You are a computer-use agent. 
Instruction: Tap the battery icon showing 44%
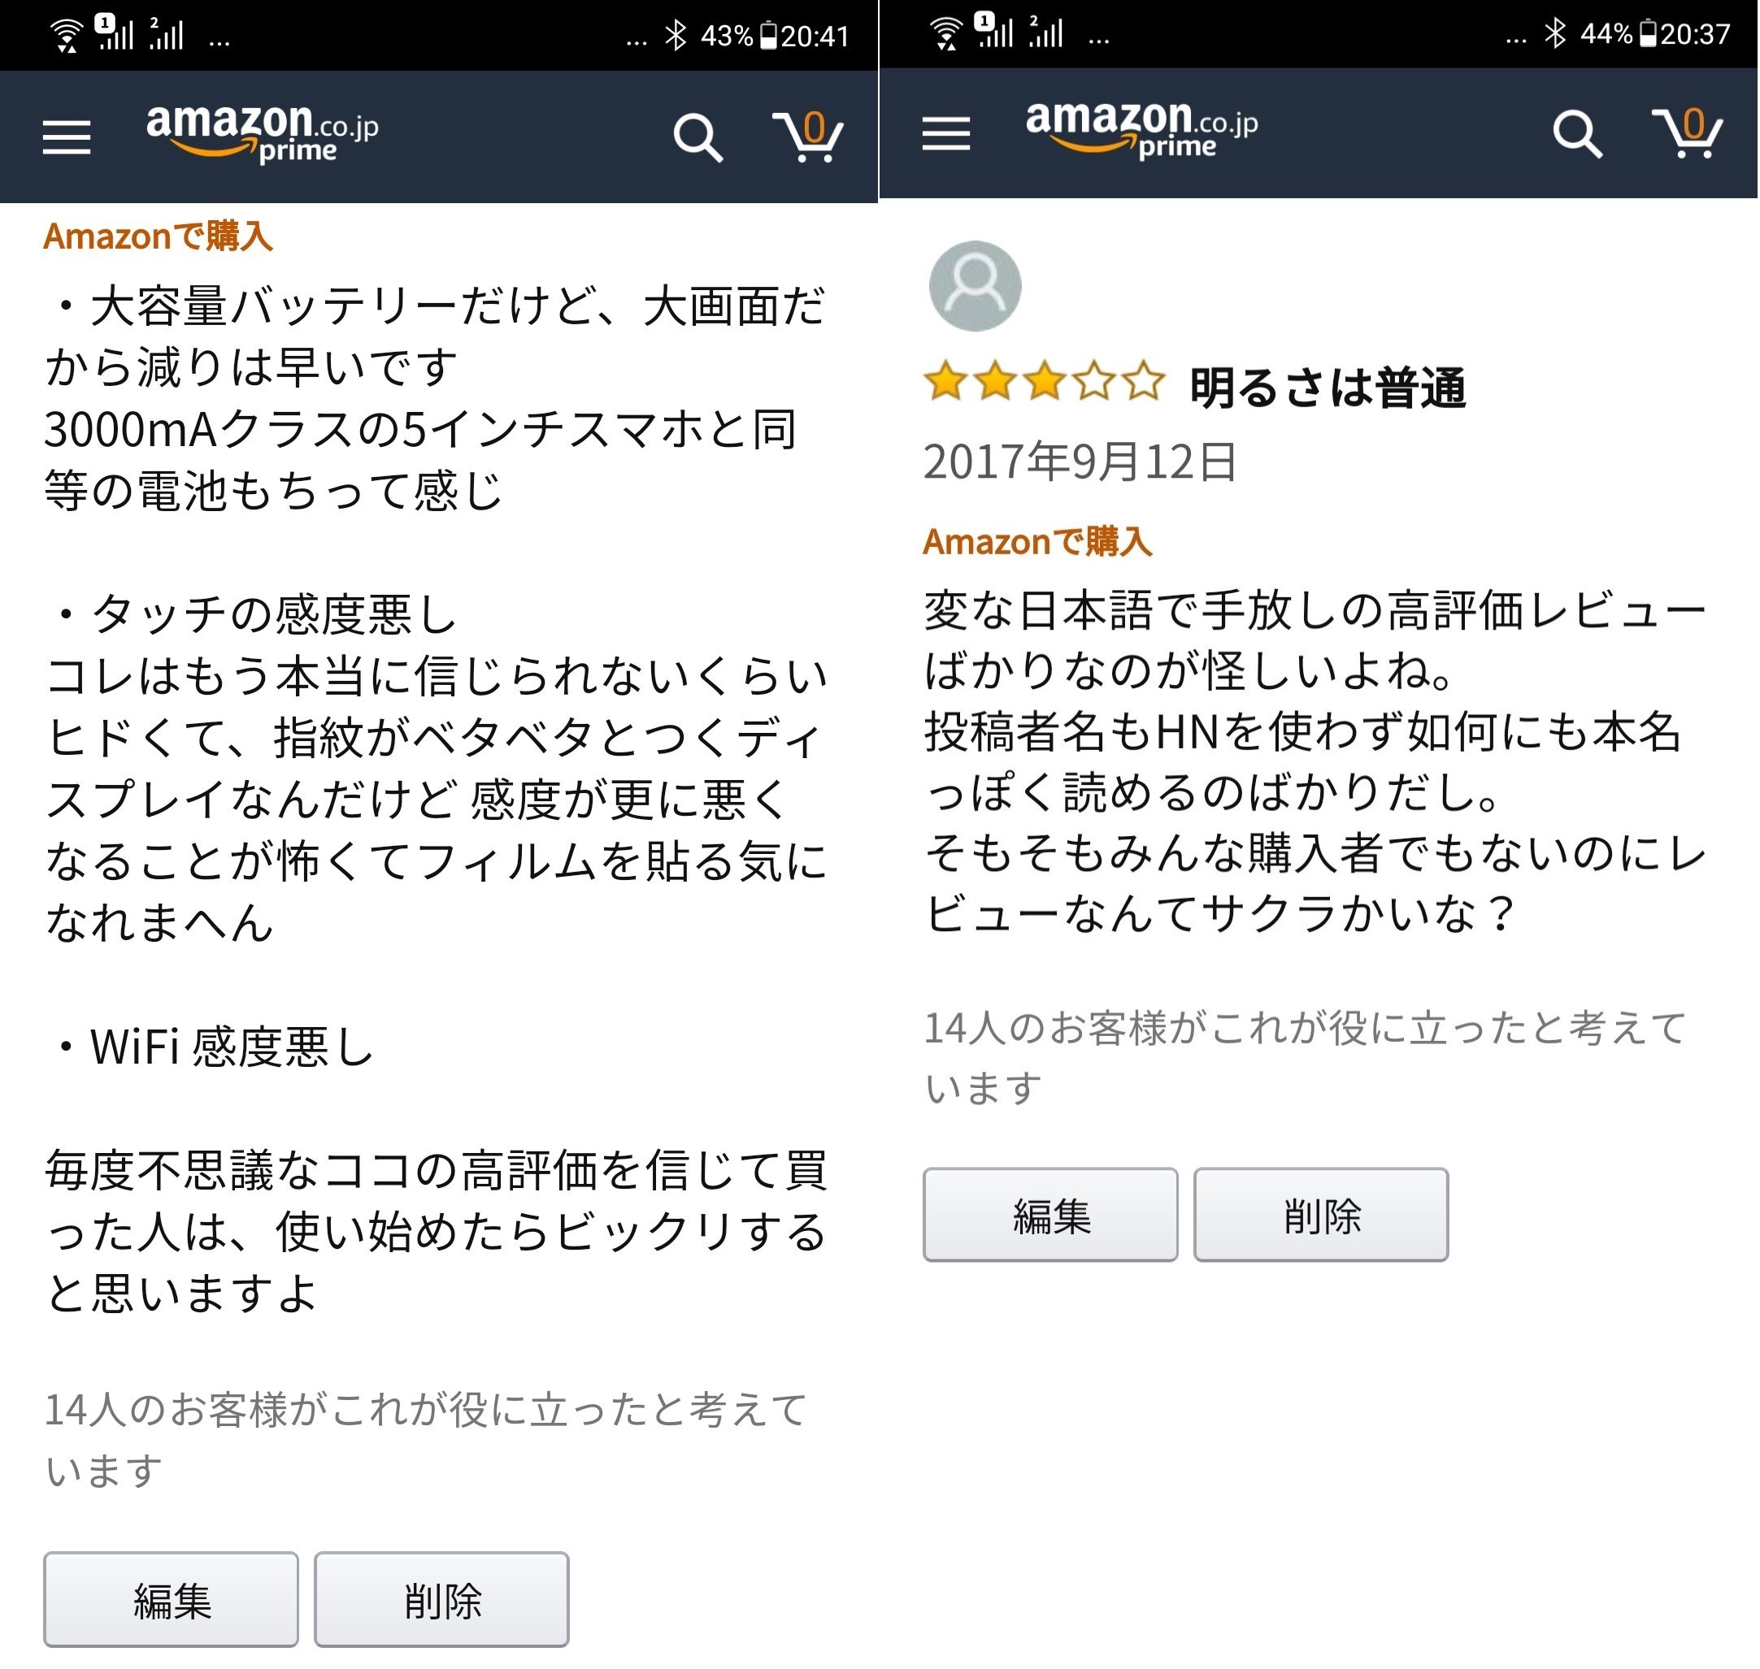[1649, 34]
